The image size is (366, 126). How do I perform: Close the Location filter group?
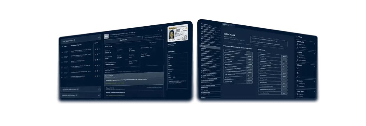point(314,53)
